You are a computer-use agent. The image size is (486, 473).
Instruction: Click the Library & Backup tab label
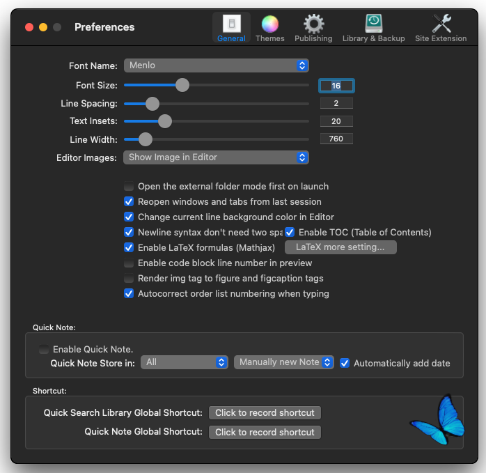373,38
